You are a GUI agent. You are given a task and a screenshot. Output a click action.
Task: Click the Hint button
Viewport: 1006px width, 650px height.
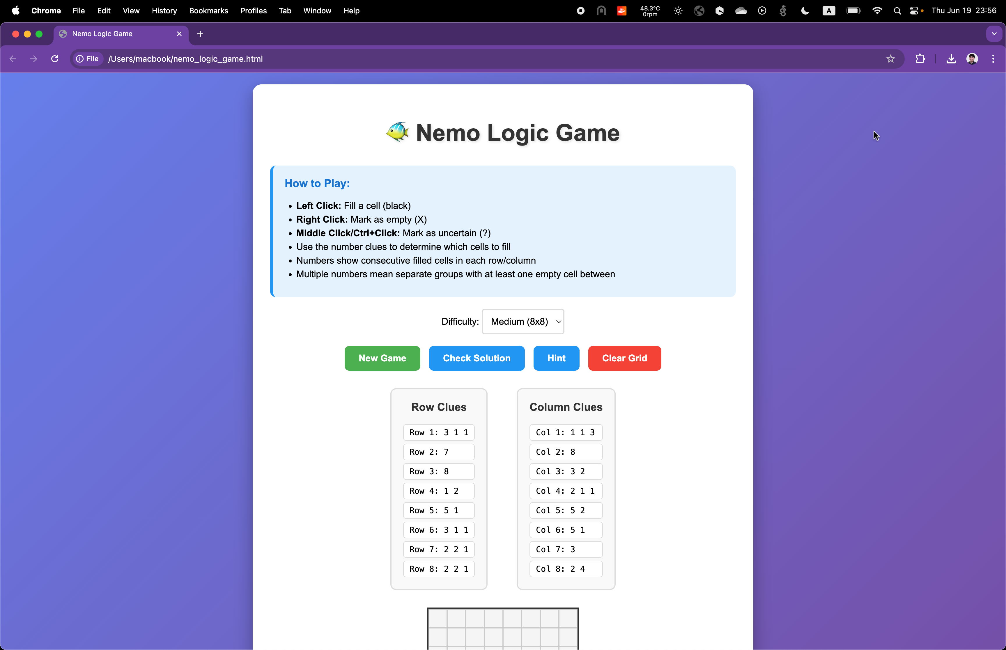click(x=556, y=358)
